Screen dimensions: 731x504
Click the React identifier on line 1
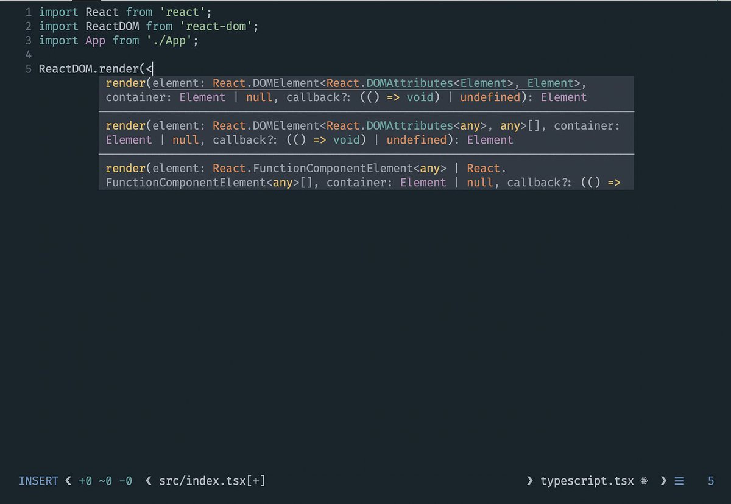click(x=102, y=12)
